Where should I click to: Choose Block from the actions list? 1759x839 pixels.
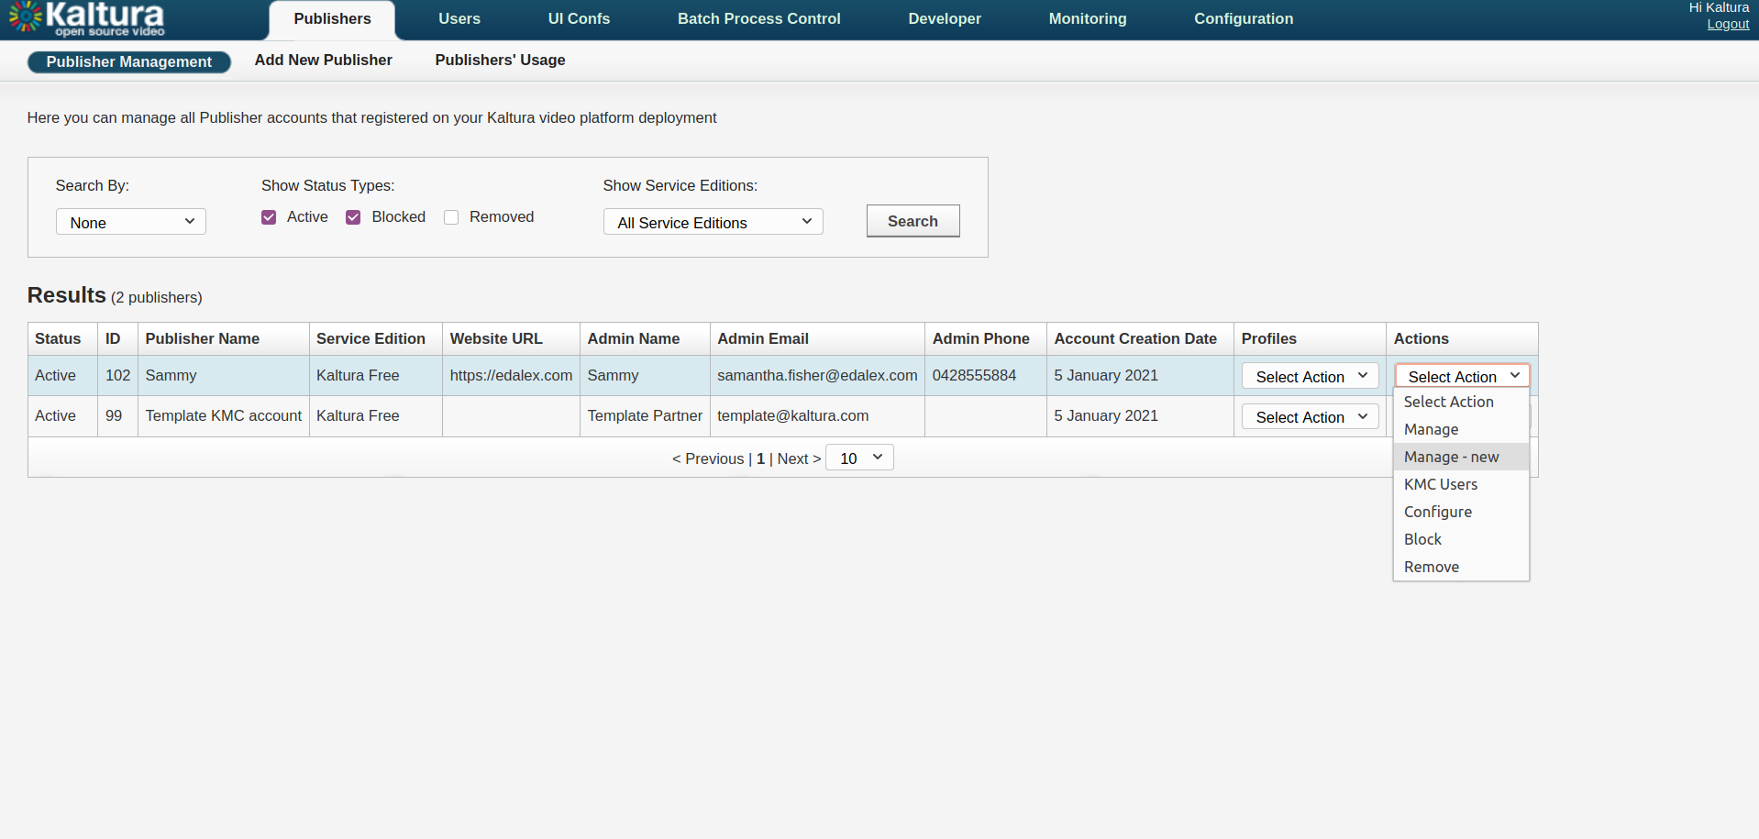pyautogui.click(x=1461, y=539)
